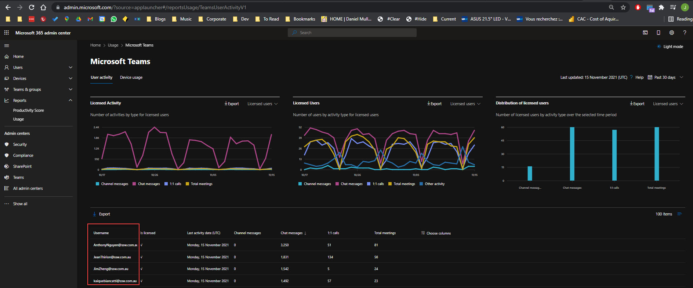Click the admin center Search box
Viewport: 693px width, 288px height.
[352, 33]
